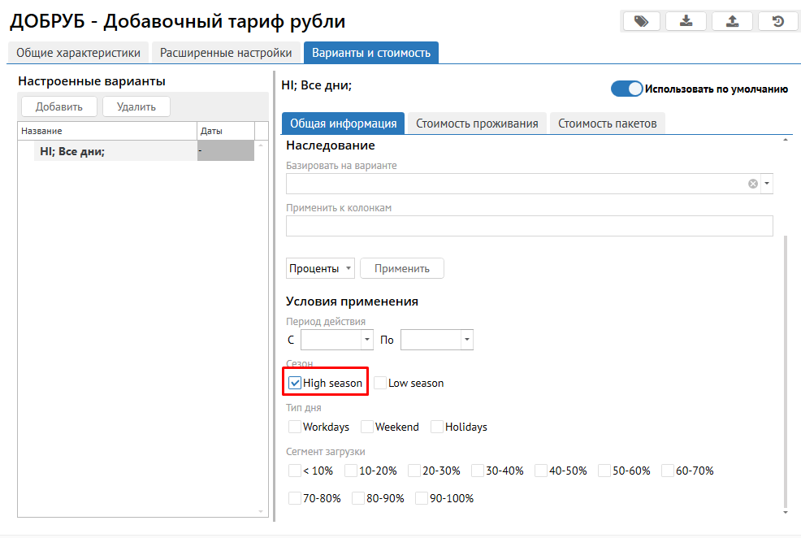Open the 'С' start date picker dropdown
This screenshot has width=801, height=538.
[x=367, y=340]
